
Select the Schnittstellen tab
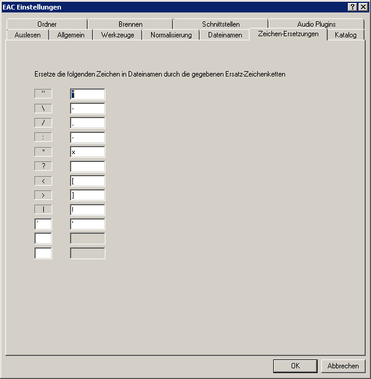(220, 24)
